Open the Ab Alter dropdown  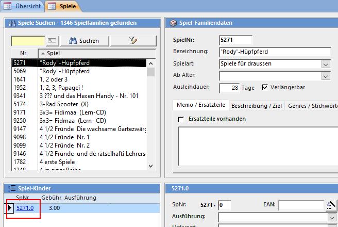pyautogui.click(x=326, y=76)
